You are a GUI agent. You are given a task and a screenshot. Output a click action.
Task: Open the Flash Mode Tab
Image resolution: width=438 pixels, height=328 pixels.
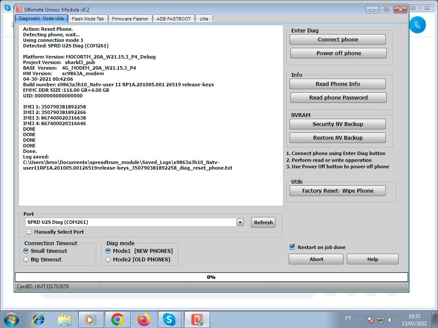pos(88,19)
